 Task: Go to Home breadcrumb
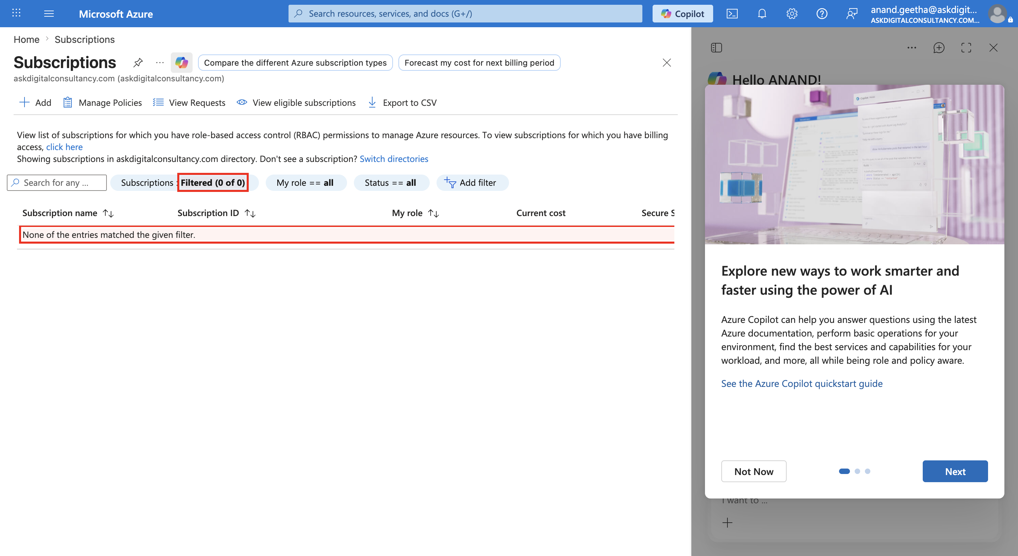point(27,39)
